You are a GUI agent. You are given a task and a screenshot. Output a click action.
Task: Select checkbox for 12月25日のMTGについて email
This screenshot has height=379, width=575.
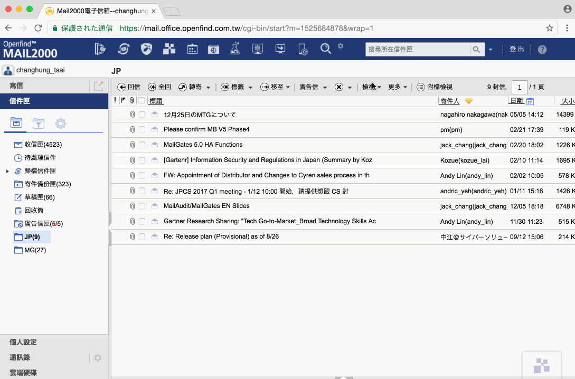point(142,115)
